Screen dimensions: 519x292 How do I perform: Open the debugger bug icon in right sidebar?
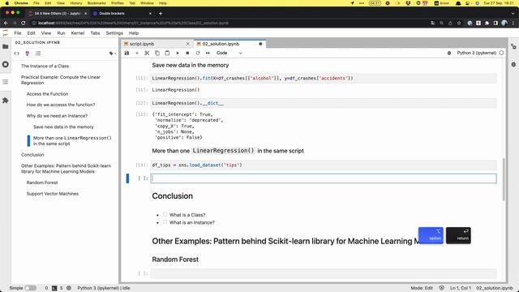(x=513, y=64)
